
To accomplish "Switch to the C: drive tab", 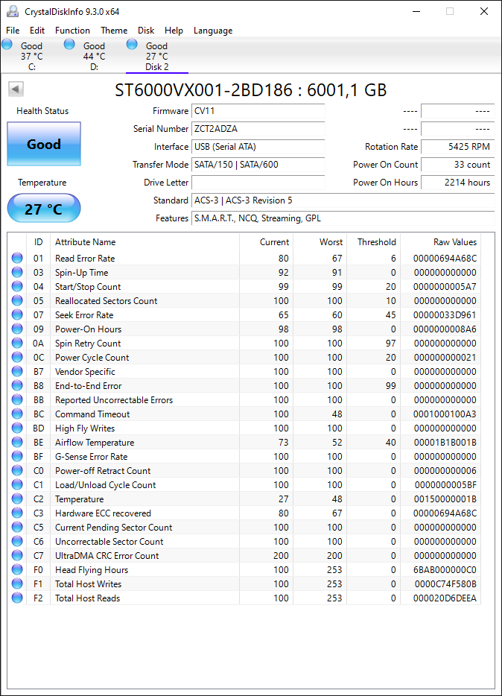I will point(31,56).
